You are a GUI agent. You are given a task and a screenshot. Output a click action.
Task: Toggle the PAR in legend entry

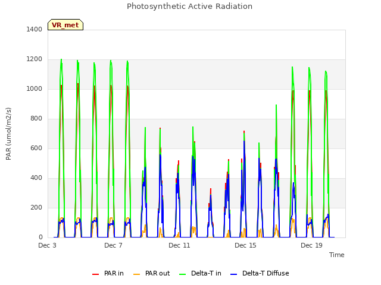(x=108, y=273)
